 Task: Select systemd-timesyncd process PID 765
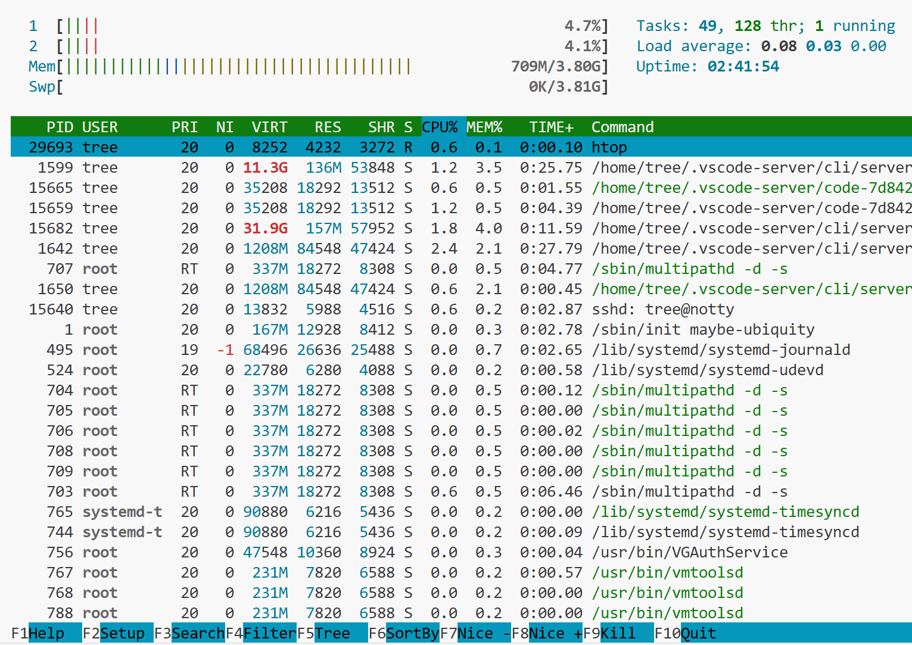(461, 512)
